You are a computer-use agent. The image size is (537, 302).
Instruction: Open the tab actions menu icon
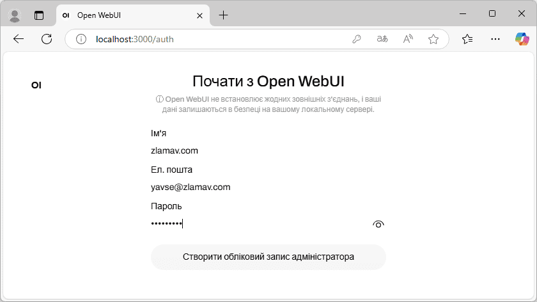pos(40,15)
